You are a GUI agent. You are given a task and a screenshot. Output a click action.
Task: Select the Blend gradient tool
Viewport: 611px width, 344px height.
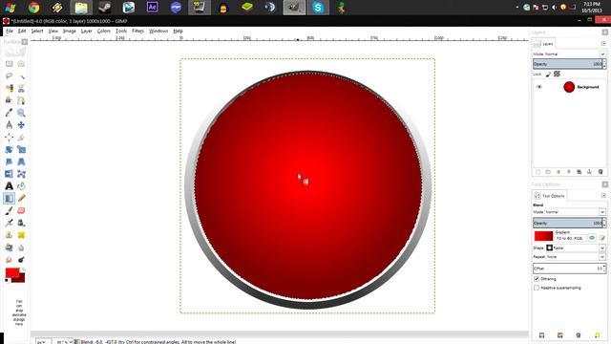point(9,198)
